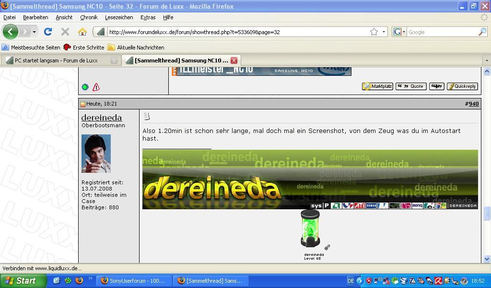Expand hidden tray icons arrow
This screenshot has height=288, width=491.
pyautogui.click(x=360, y=281)
